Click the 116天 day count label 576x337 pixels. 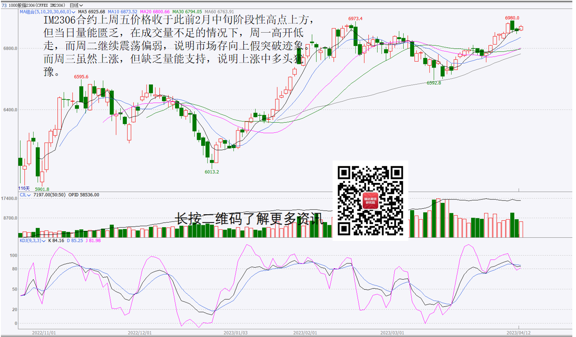pos(24,188)
